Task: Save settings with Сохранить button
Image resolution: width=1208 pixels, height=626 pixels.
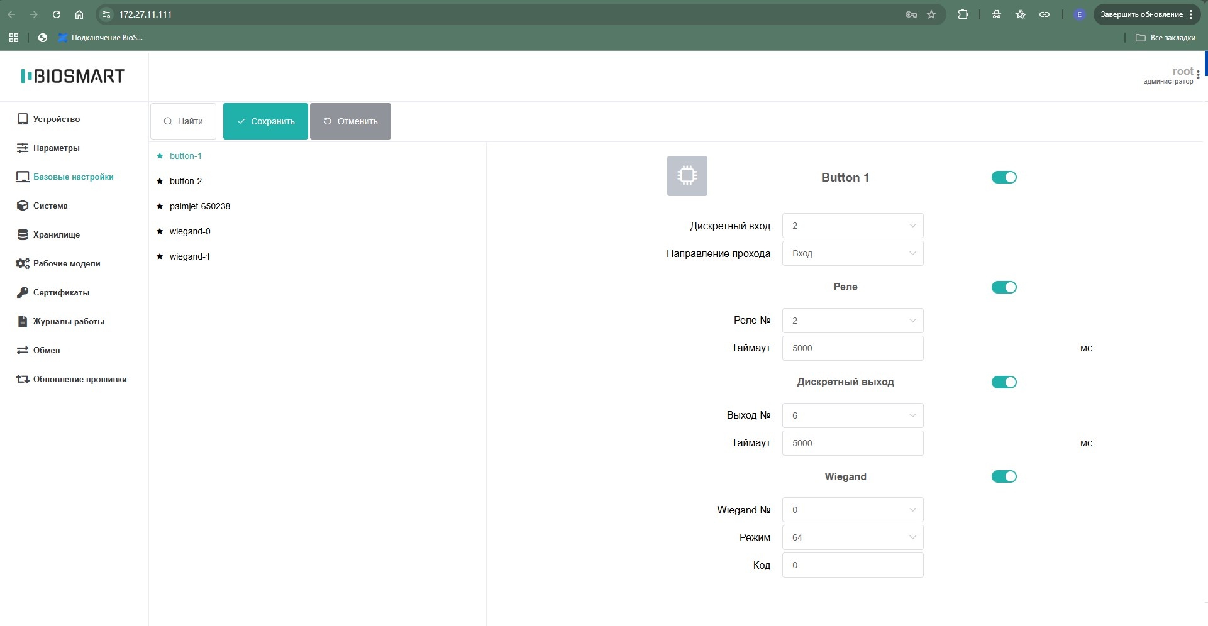Action: 265,121
